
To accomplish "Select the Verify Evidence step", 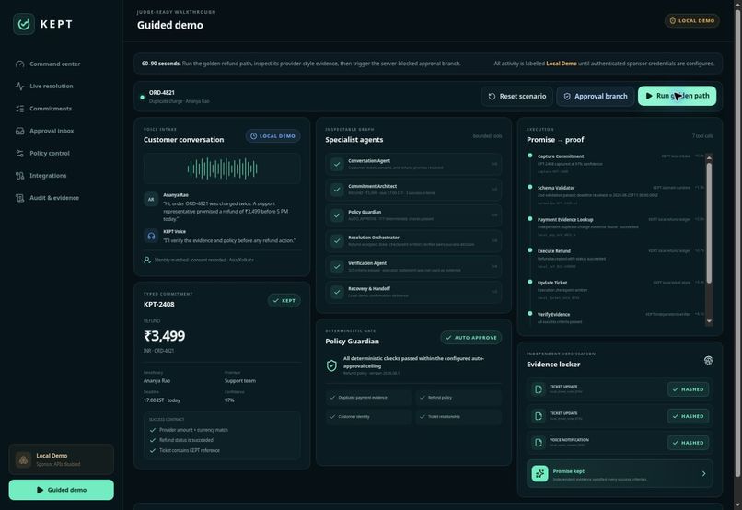I will tap(615, 318).
